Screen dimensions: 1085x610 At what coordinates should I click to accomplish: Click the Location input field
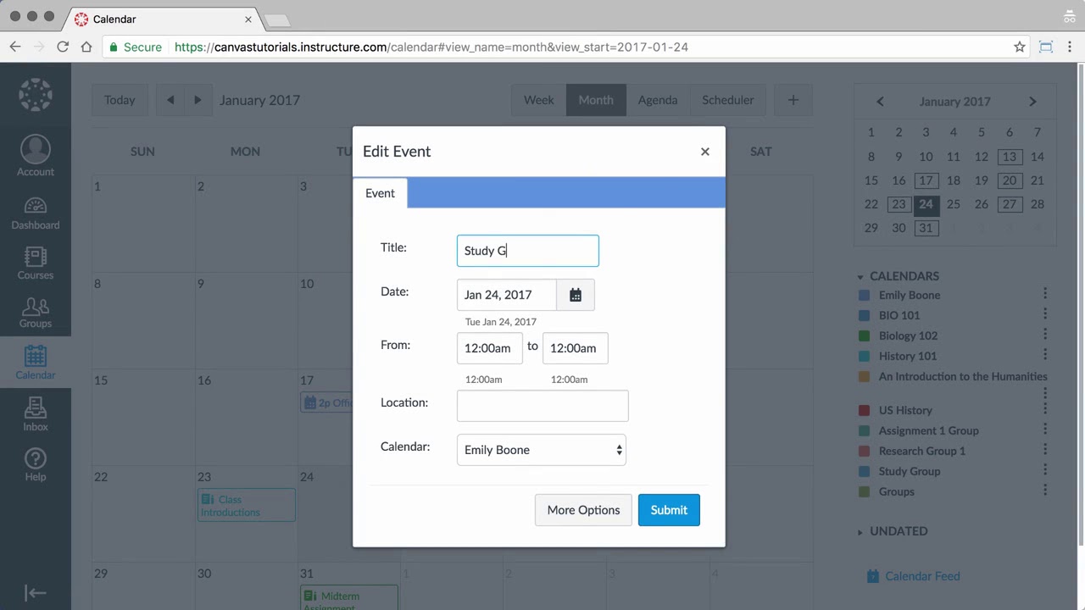pos(542,406)
